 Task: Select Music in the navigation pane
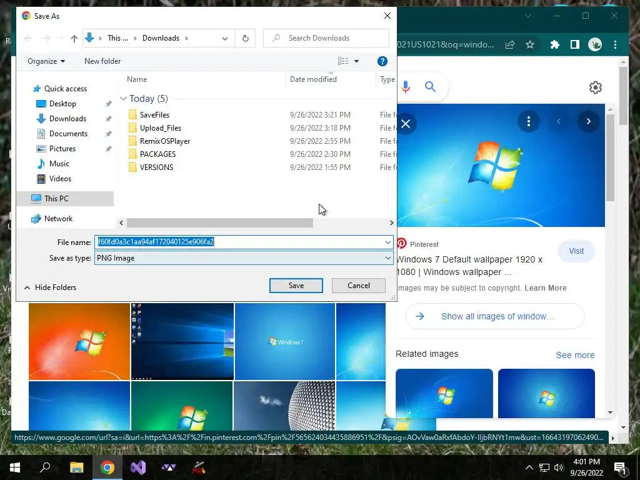59,164
